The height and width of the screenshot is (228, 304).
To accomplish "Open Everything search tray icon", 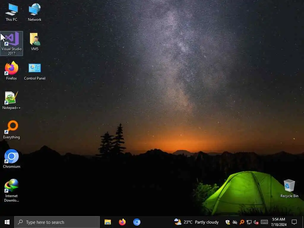I will point(242,222).
